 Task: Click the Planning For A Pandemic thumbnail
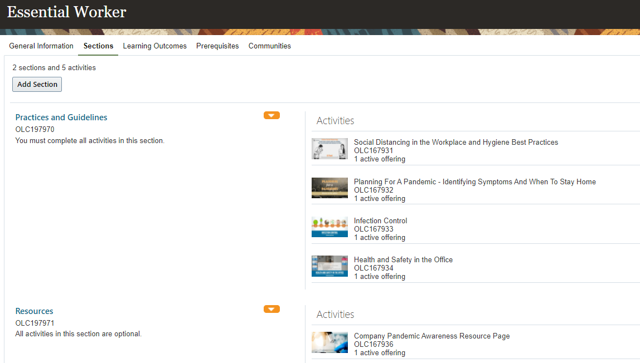pyautogui.click(x=330, y=188)
